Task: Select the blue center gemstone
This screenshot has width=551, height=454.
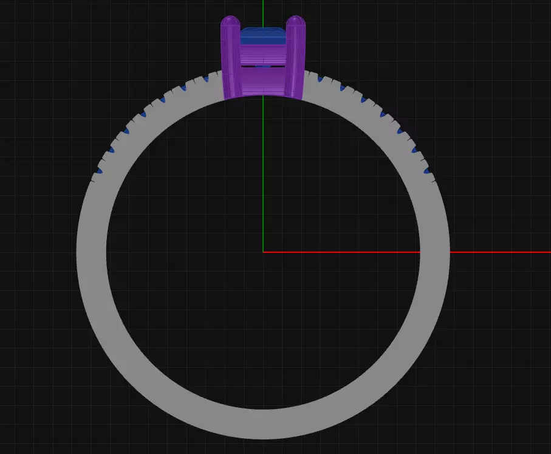Action: tap(263, 36)
